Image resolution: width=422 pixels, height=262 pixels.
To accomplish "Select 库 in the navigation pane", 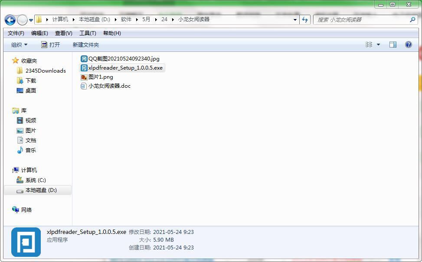I will [24, 111].
